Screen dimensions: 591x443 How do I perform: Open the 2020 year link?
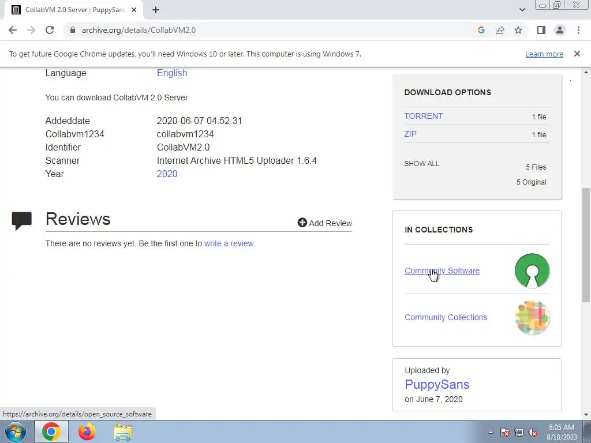click(x=167, y=174)
